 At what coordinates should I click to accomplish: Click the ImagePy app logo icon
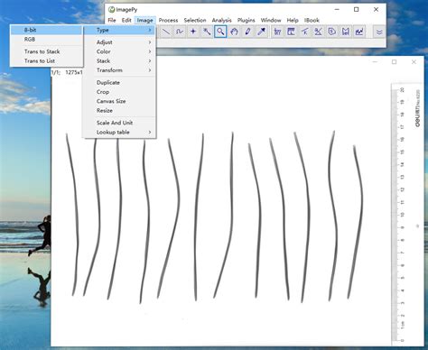pyautogui.click(x=111, y=10)
